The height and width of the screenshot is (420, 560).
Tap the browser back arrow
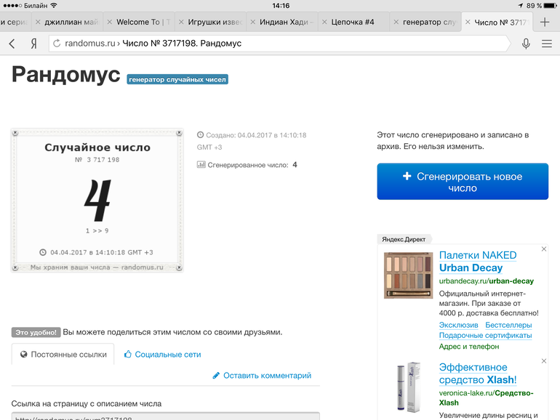point(12,44)
